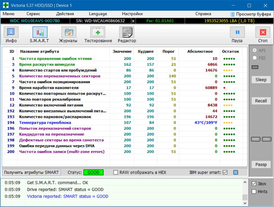Click the RD indicator button
This screenshot has width=274, height=207.
point(267,139)
